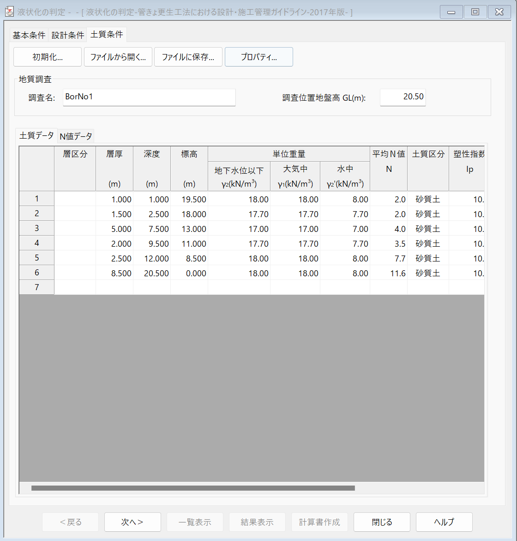Open the プロパティ... dialog
517x541 pixels.
tap(259, 57)
